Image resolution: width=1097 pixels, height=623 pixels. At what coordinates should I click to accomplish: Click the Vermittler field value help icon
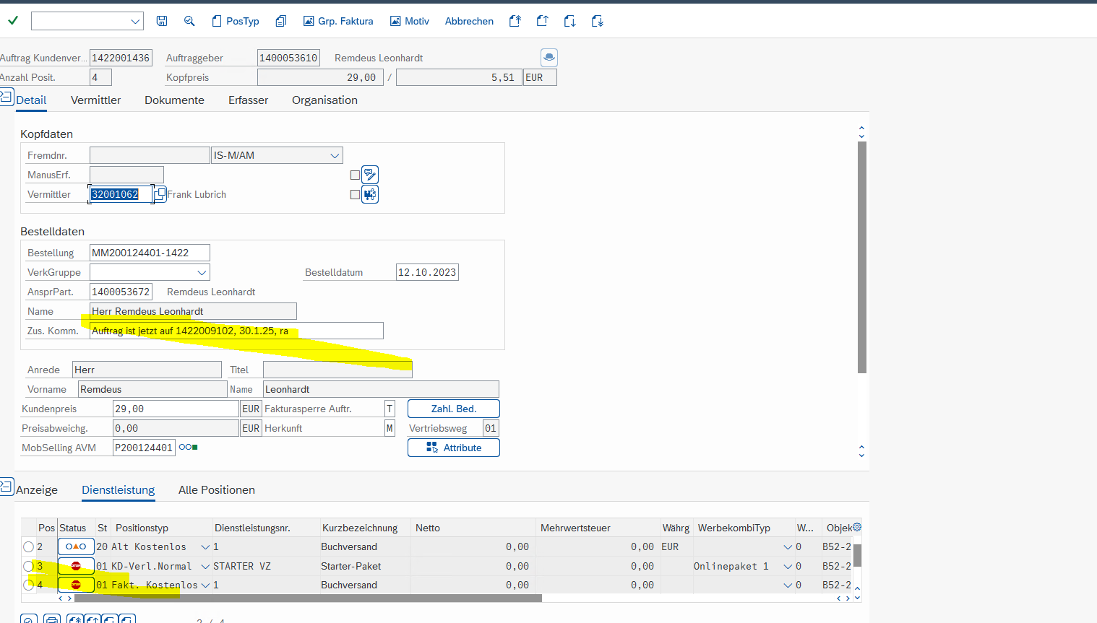click(x=160, y=194)
